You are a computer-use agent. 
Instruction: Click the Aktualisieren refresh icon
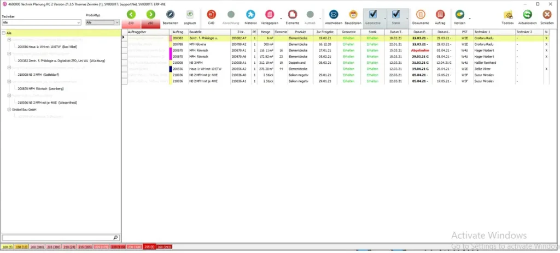coord(527,15)
